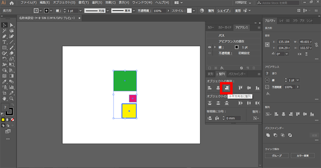Click the Home icon beside Ai logo
Image resolution: width=321 pixels, height=168 pixels.
12,3
